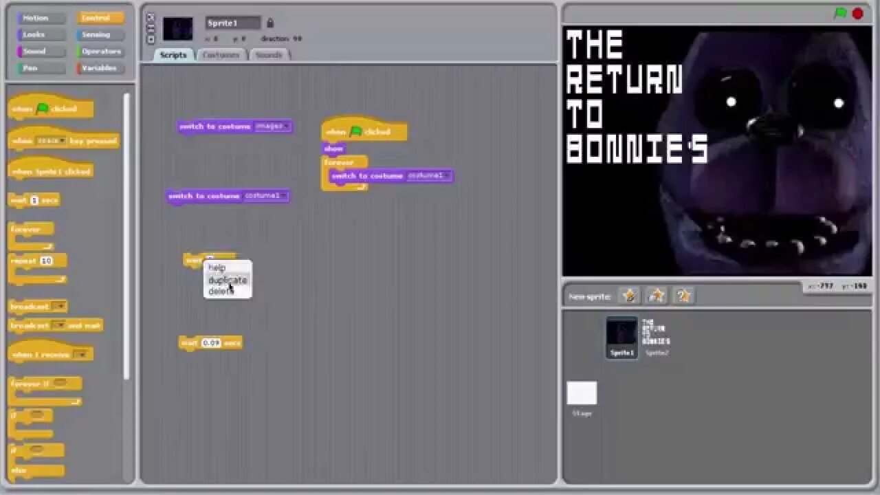Screen dimensions: 880x495
Task: Set rotation style to left-right flip (middle button)
Action: (151, 29)
